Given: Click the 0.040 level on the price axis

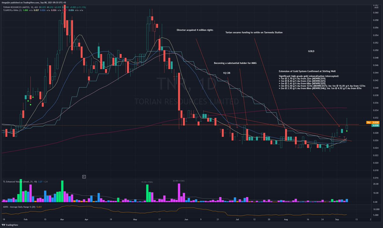Looking at the screenshot, I should click(x=375, y=88).
